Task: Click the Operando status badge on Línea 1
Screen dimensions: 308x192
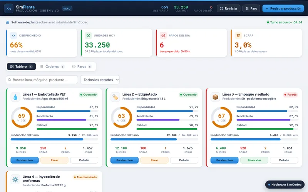Action: (x=88, y=94)
